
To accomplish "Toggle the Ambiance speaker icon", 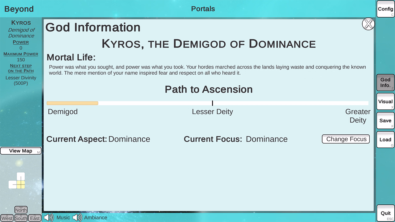I will pos(77,218).
